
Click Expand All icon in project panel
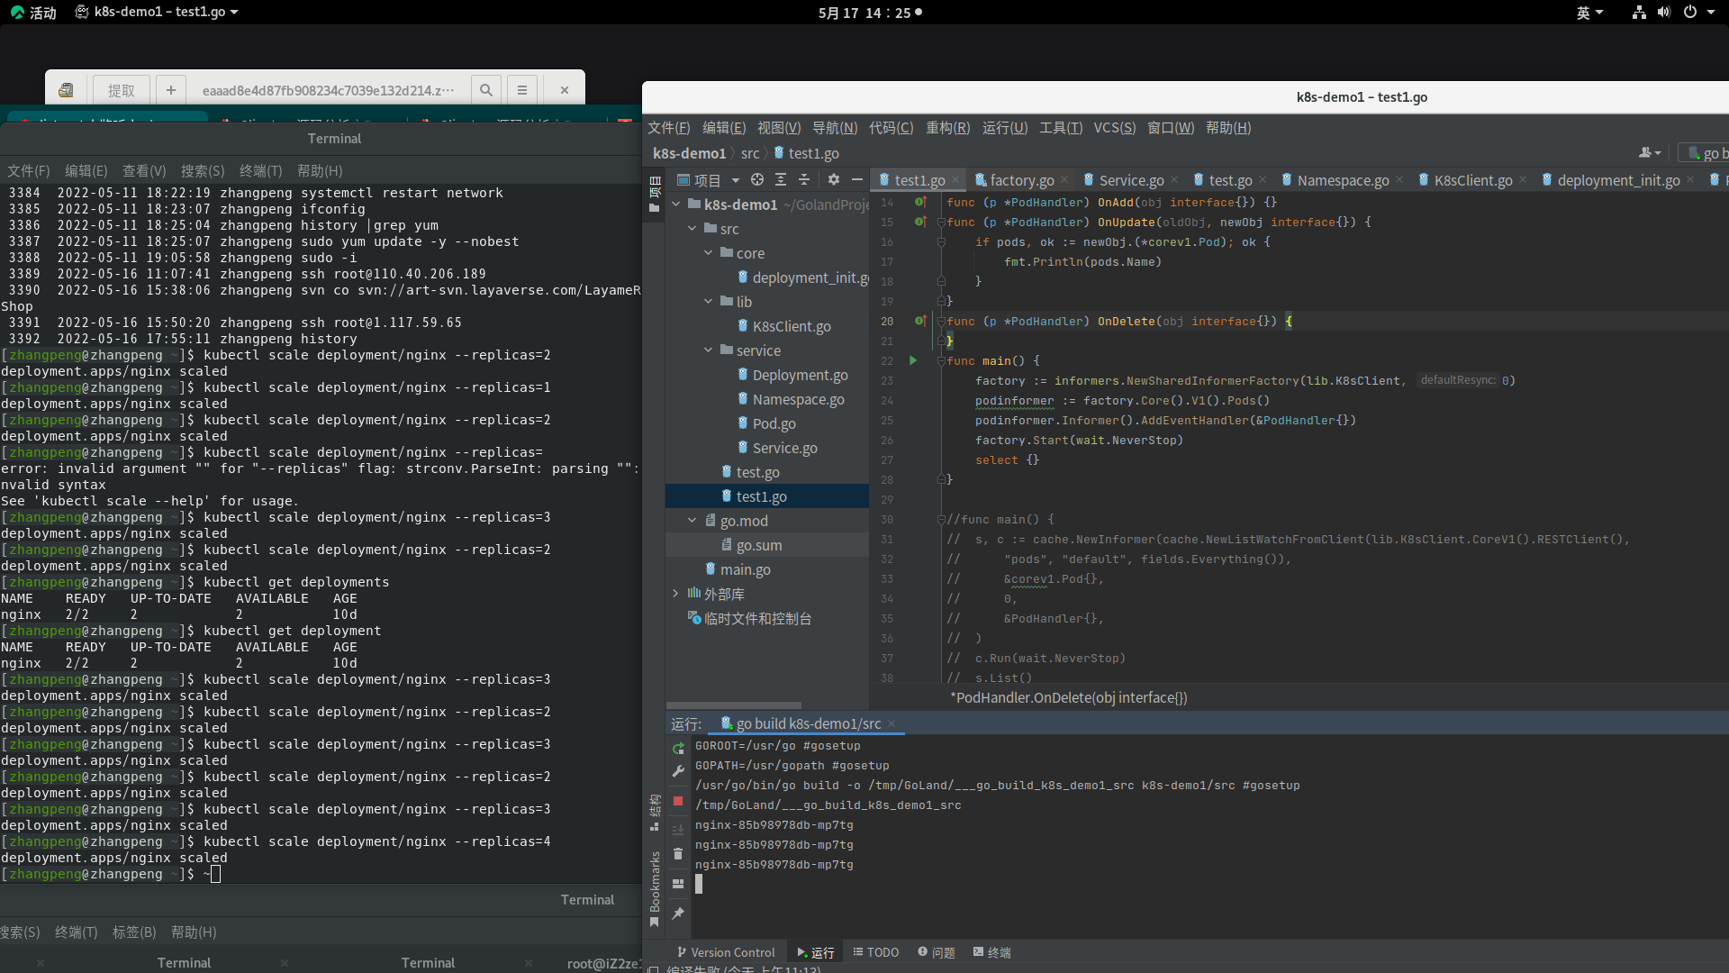pyautogui.click(x=781, y=180)
